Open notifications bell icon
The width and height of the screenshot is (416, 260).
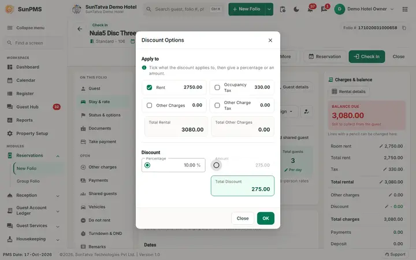click(310, 10)
